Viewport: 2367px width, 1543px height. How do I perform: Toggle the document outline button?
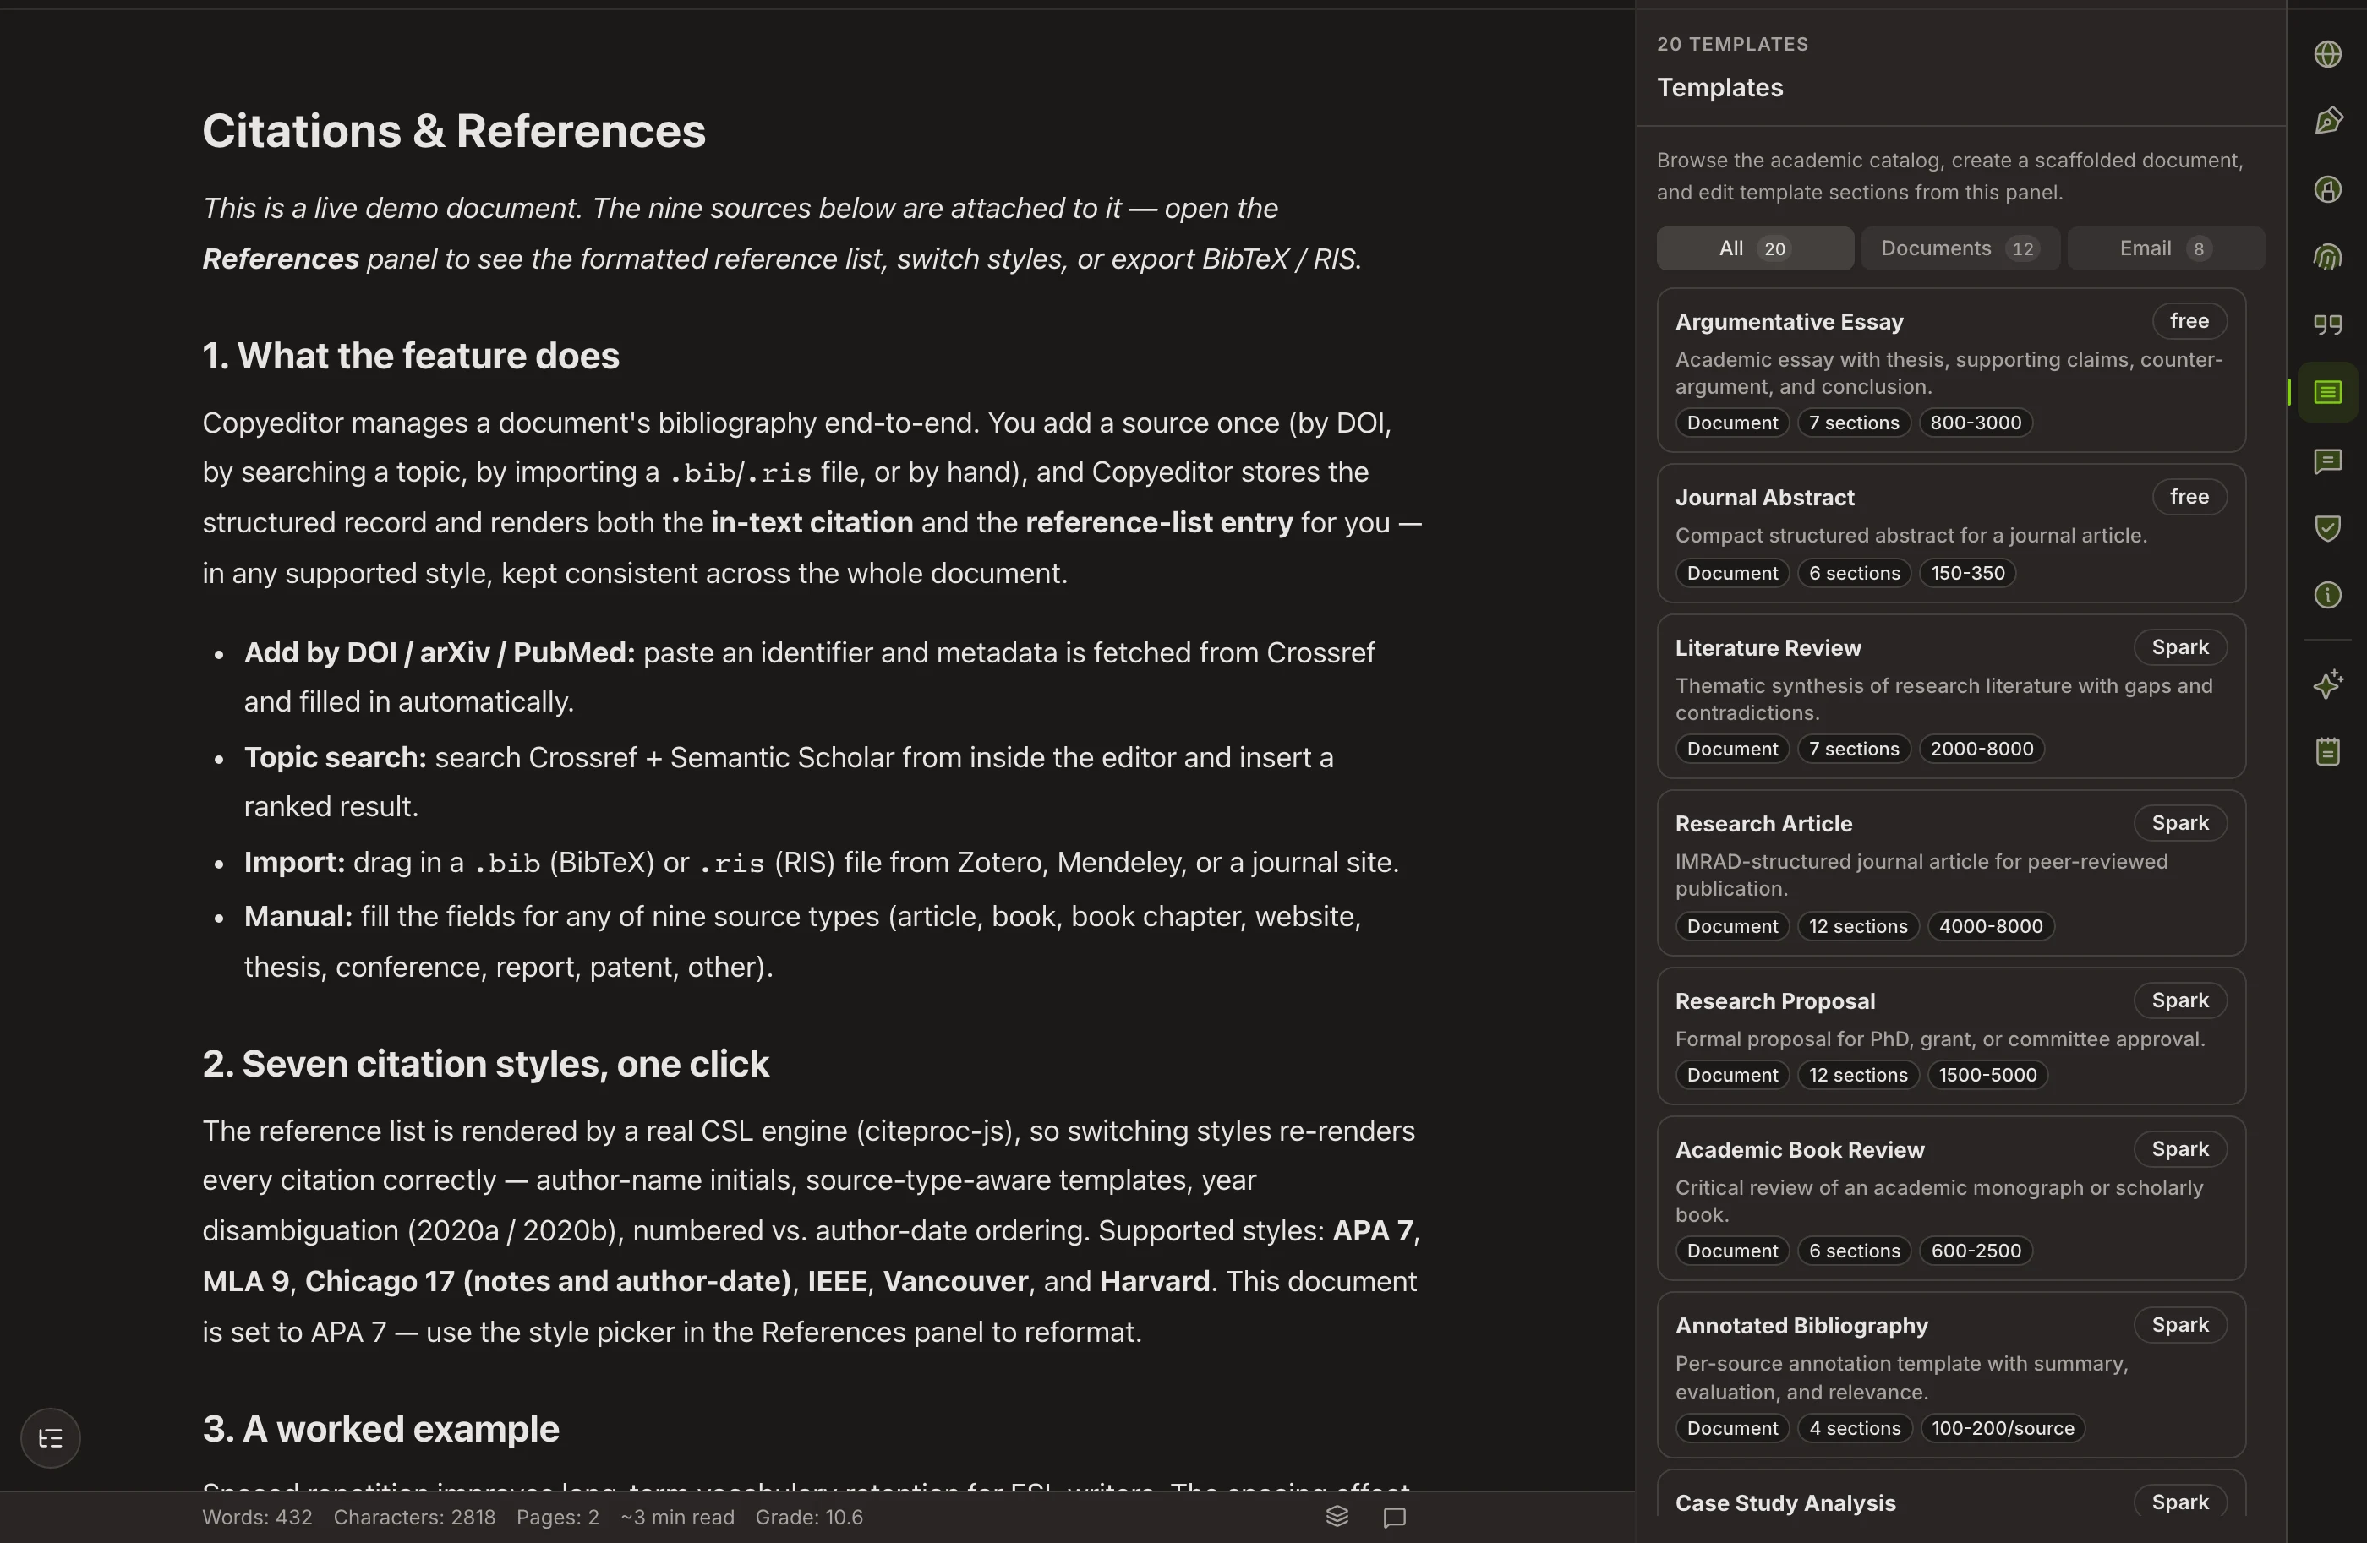coord(51,1437)
